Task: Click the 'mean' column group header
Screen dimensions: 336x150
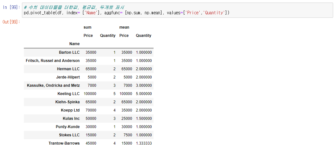Action: pyautogui.click(x=124, y=27)
